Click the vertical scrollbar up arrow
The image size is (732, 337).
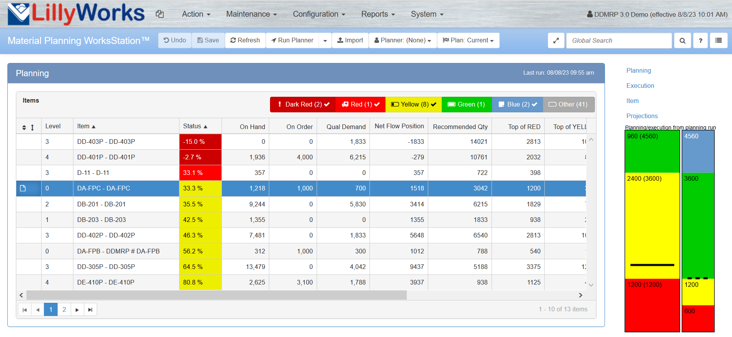coord(591,140)
